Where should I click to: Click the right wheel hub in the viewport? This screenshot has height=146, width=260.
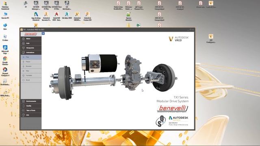[164, 77]
